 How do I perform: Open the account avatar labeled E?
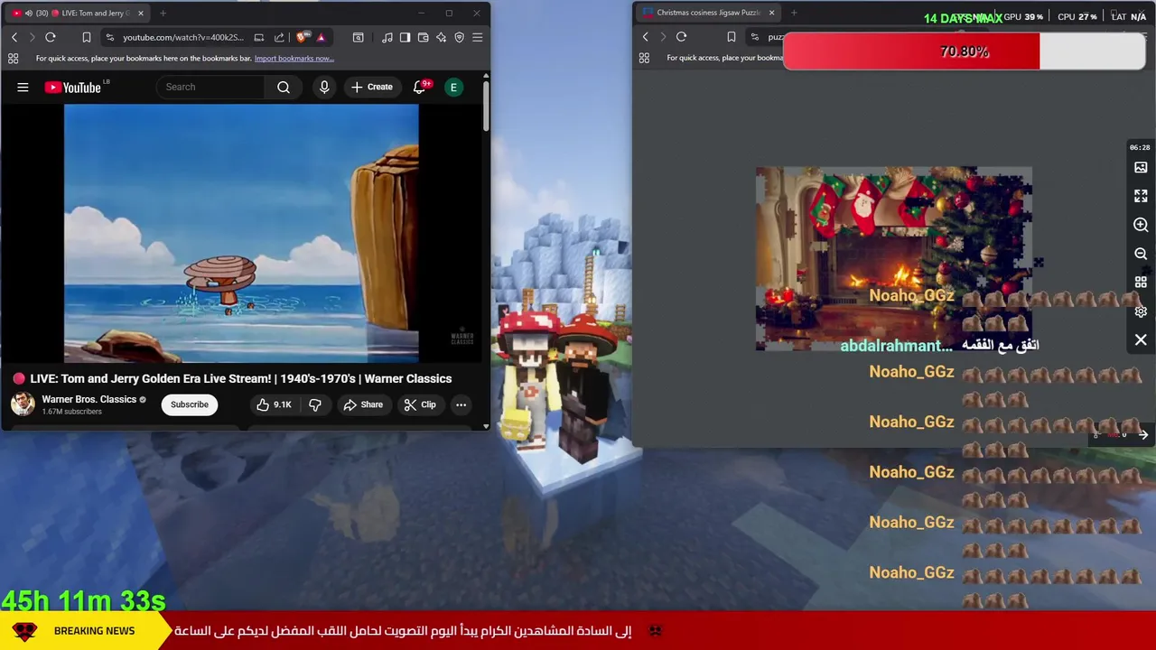[x=454, y=87]
